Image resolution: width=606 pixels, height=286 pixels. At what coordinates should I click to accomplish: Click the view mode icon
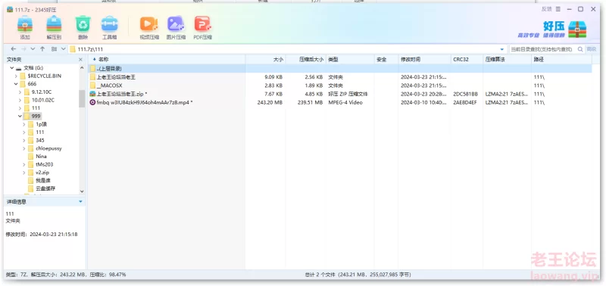pyautogui.click(x=54, y=49)
